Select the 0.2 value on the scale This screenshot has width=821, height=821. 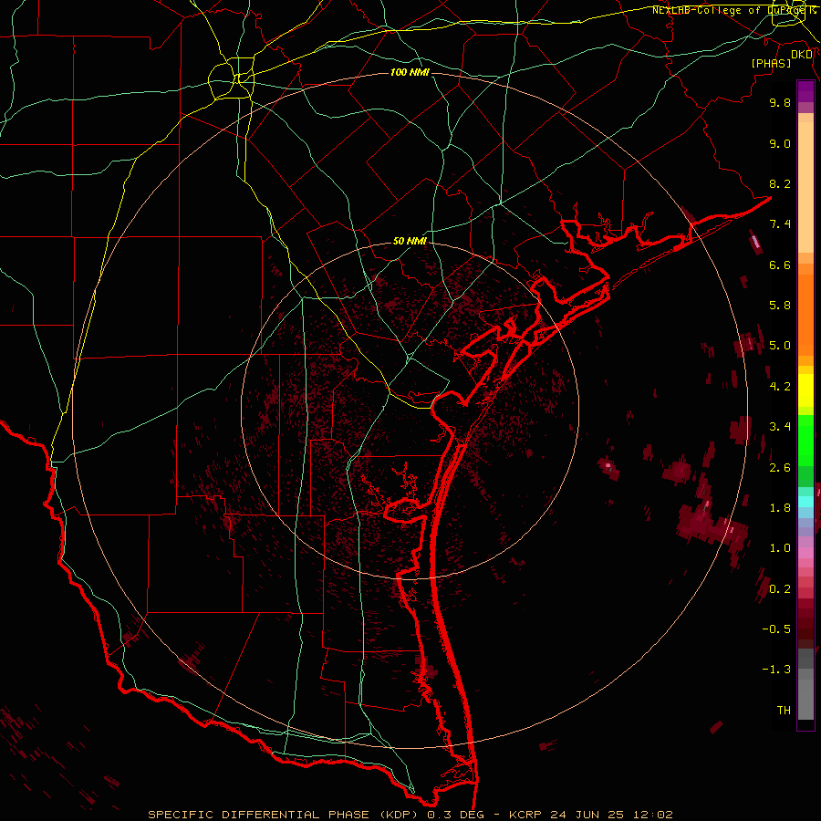pyautogui.click(x=780, y=589)
